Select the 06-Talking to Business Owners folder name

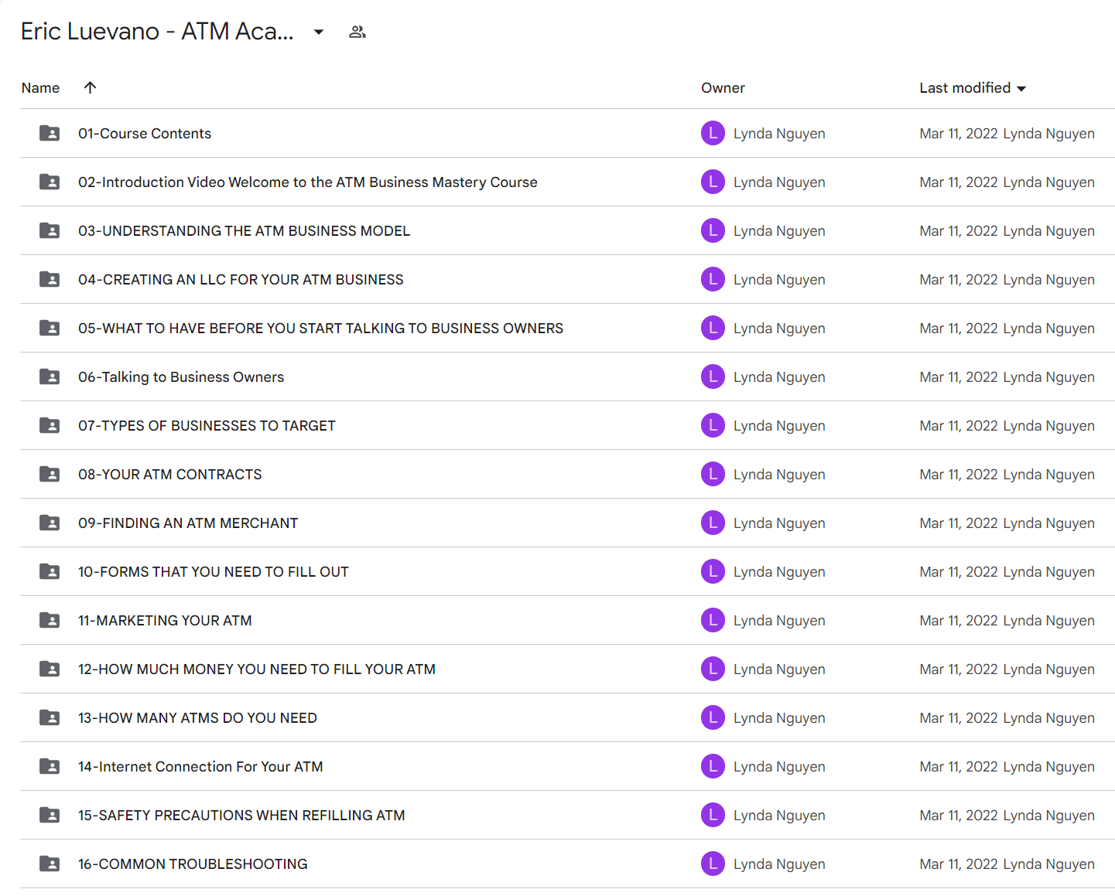pos(181,377)
